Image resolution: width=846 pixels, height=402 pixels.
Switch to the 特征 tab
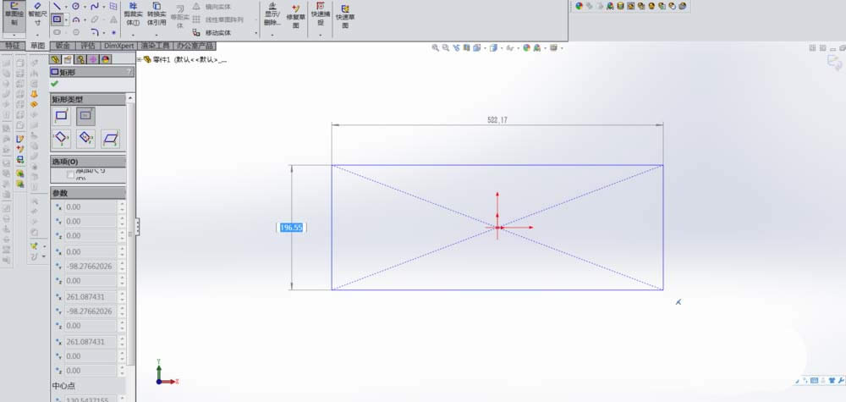[13, 46]
